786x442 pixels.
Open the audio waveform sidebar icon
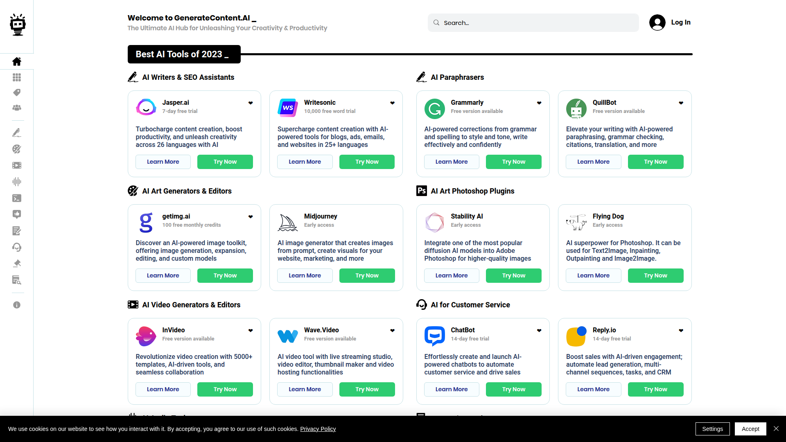(17, 182)
